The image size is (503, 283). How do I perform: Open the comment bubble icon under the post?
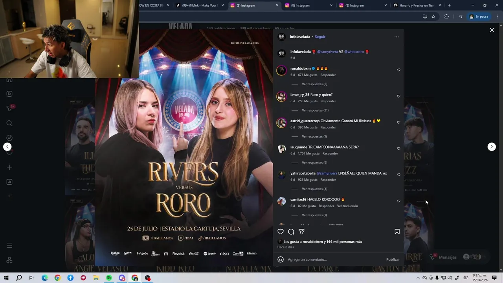tap(291, 232)
